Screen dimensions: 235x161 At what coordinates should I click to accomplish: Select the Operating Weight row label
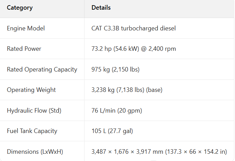(31, 90)
